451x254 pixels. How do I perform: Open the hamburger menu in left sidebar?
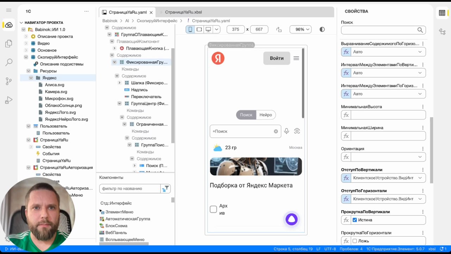pyautogui.click(x=9, y=11)
